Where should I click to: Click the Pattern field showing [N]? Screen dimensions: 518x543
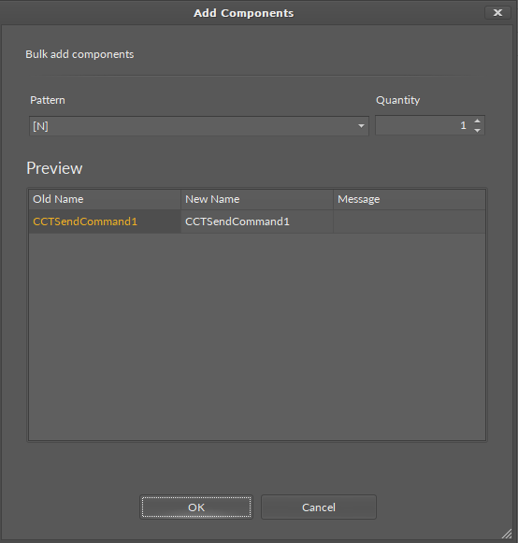(x=199, y=126)
